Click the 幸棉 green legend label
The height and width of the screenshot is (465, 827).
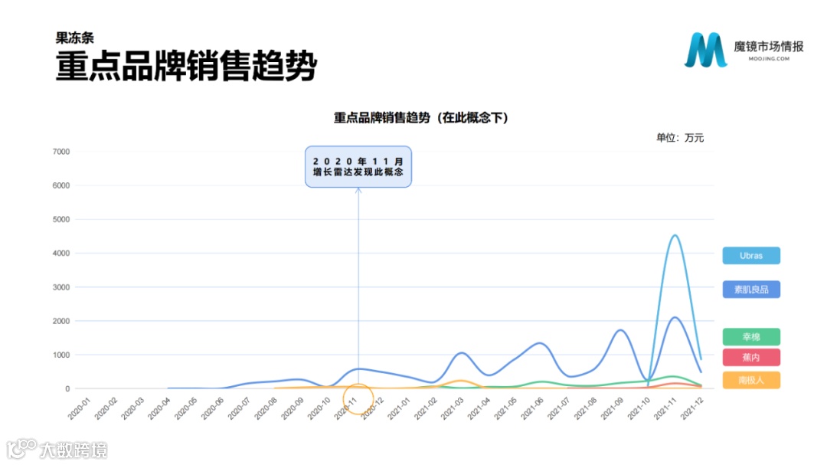pyautogui.click(x=751, y=337)
